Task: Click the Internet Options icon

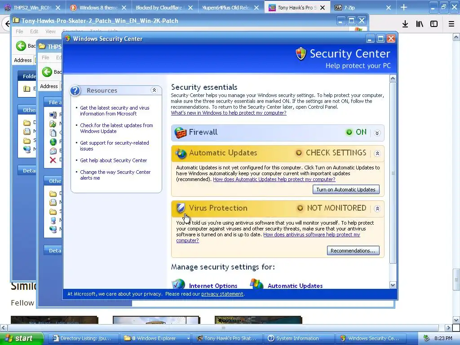Action: (x=178, y=284)
